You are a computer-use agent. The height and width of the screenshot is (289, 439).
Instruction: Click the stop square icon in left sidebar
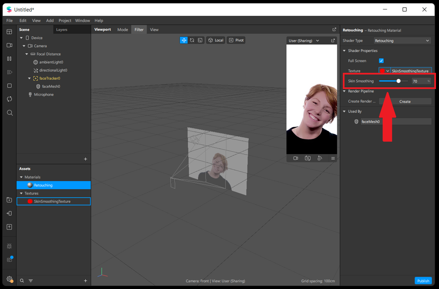[x=9, y=86]
